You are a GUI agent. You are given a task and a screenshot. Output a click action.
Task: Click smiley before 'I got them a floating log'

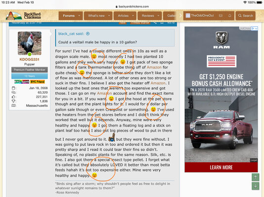coord(94,125)
